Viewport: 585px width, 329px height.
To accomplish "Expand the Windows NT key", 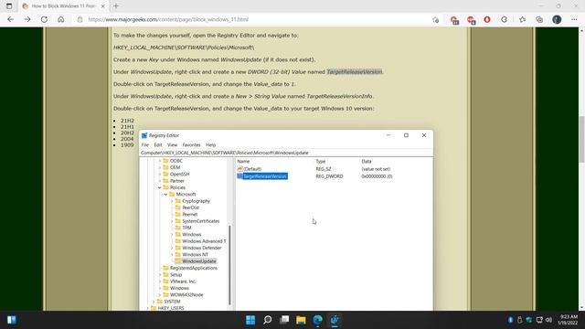I will pyautogui.click(x=172, y=255).
